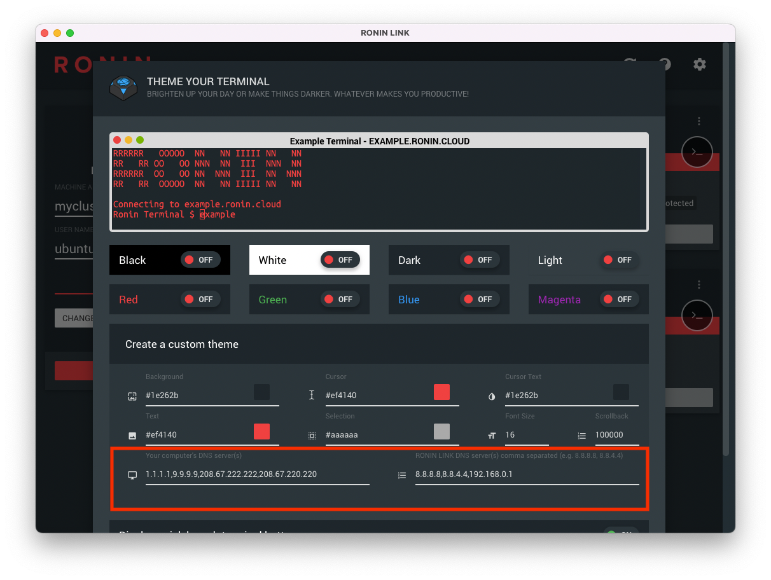Screen dimensions: 771x580
Task: Click the Font Size icon
Action: pyautogui.click(x=492, y=436)
